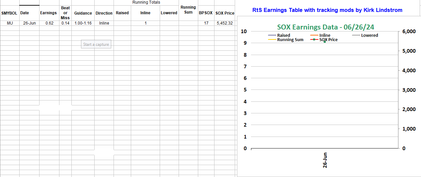
Task: Click the RtS Earnings Table title text
Action: [x=327, y=10]
